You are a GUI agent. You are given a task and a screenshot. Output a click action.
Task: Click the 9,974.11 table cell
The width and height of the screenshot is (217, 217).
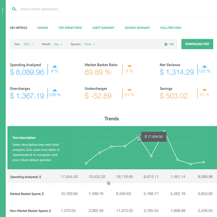[x=151, y=177]
